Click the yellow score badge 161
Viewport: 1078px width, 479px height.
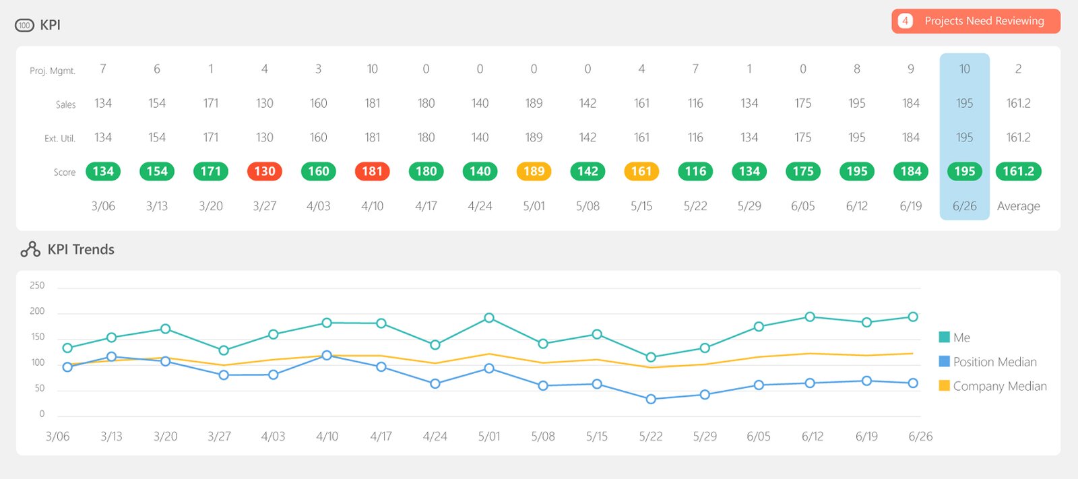641,171
